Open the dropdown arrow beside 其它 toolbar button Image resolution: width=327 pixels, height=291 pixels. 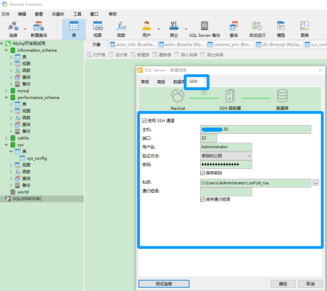tap(186, 29)
